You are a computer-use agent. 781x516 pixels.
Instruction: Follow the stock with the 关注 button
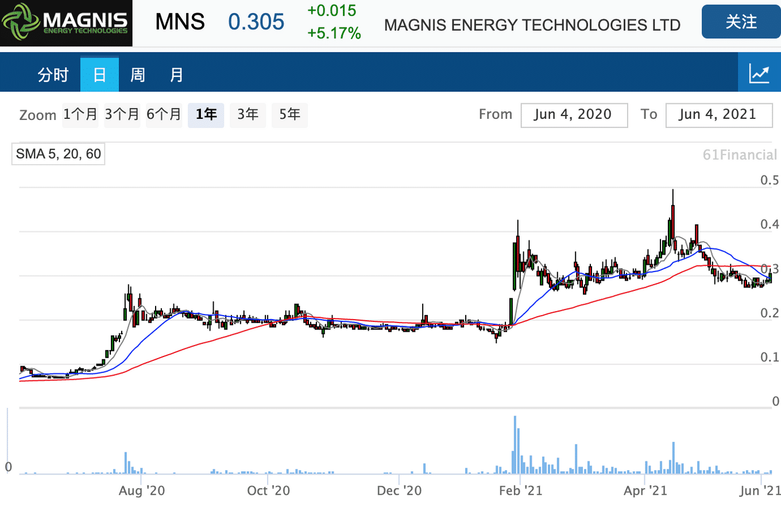(741, 22)
